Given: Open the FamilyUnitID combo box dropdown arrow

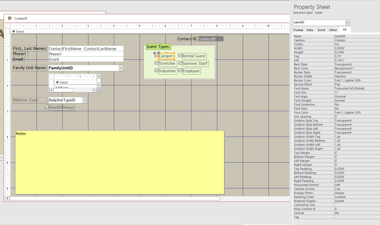Looking at the screenshot, I should click(x=121, y=68).
